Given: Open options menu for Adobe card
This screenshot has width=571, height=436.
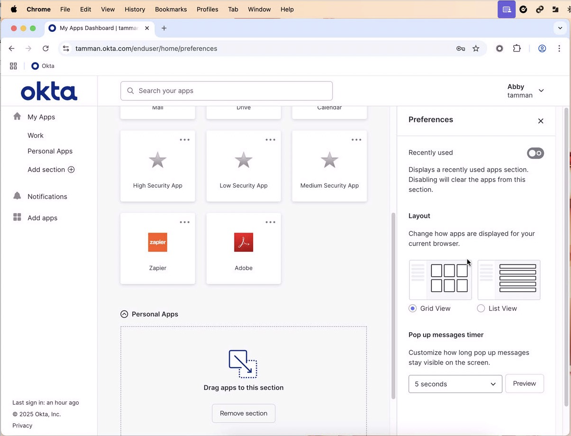Looking at the screenshot, I should (x=270, y=222).
